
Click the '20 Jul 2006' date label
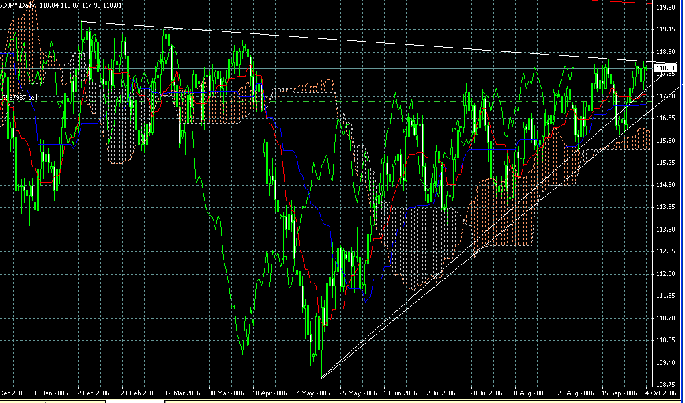pos(487,393)
